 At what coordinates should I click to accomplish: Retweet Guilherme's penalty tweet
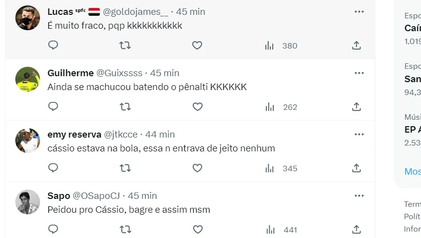pos(126,107)
